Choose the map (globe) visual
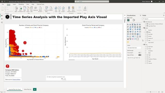Screen dimensions: 165x93 (x=128, y=32)
